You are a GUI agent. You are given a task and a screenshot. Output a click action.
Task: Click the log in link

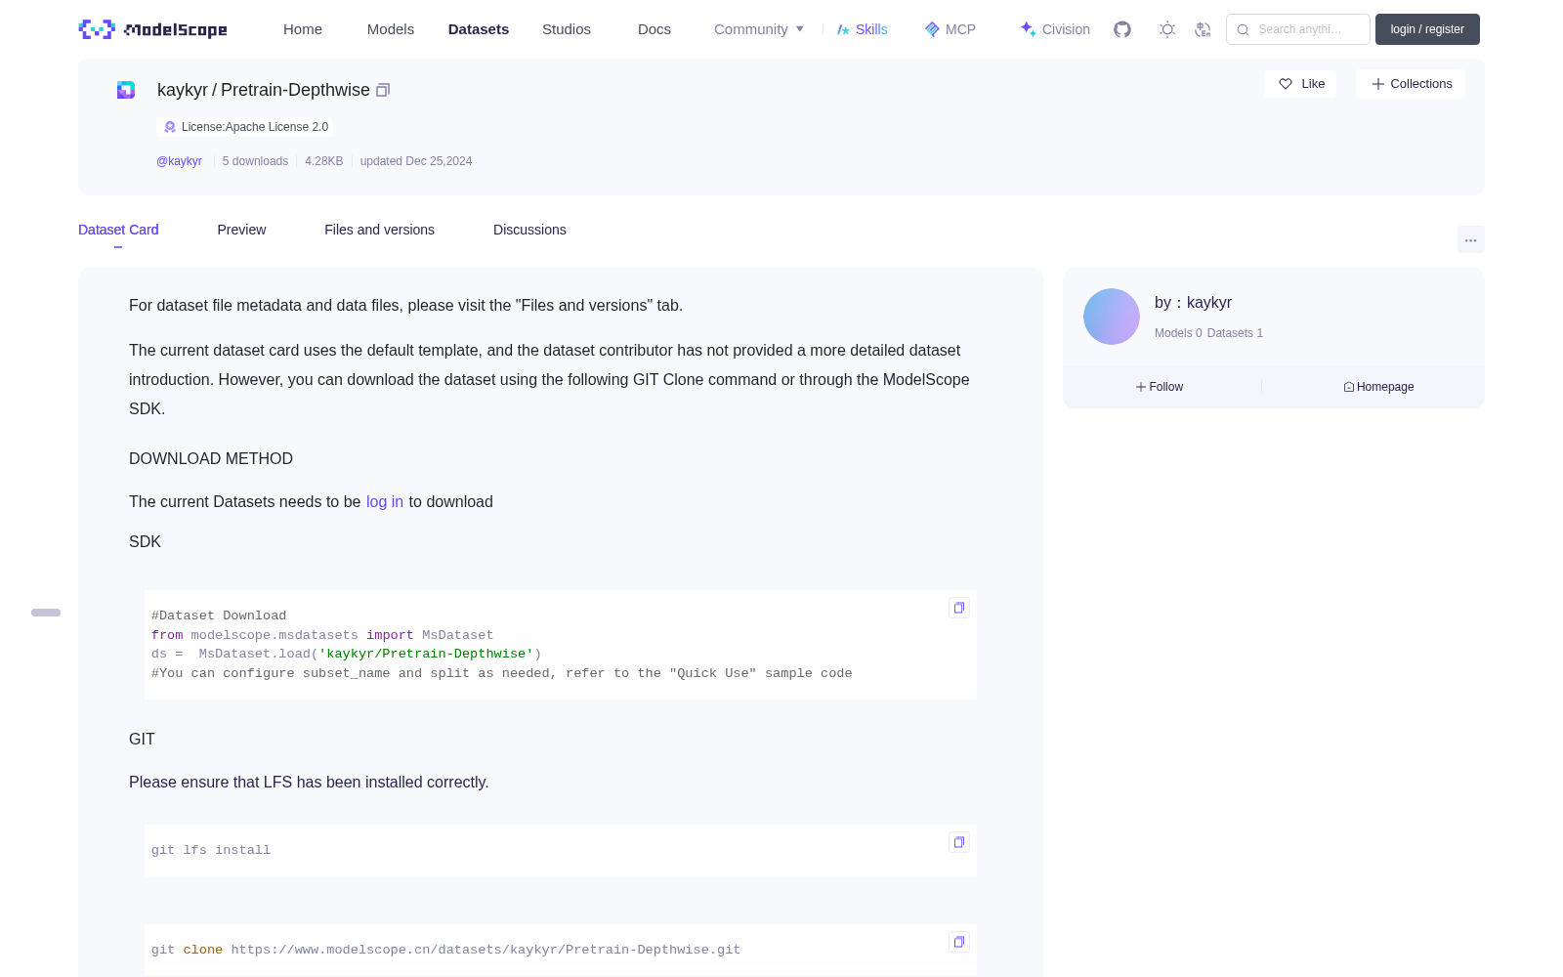(385, 501)
